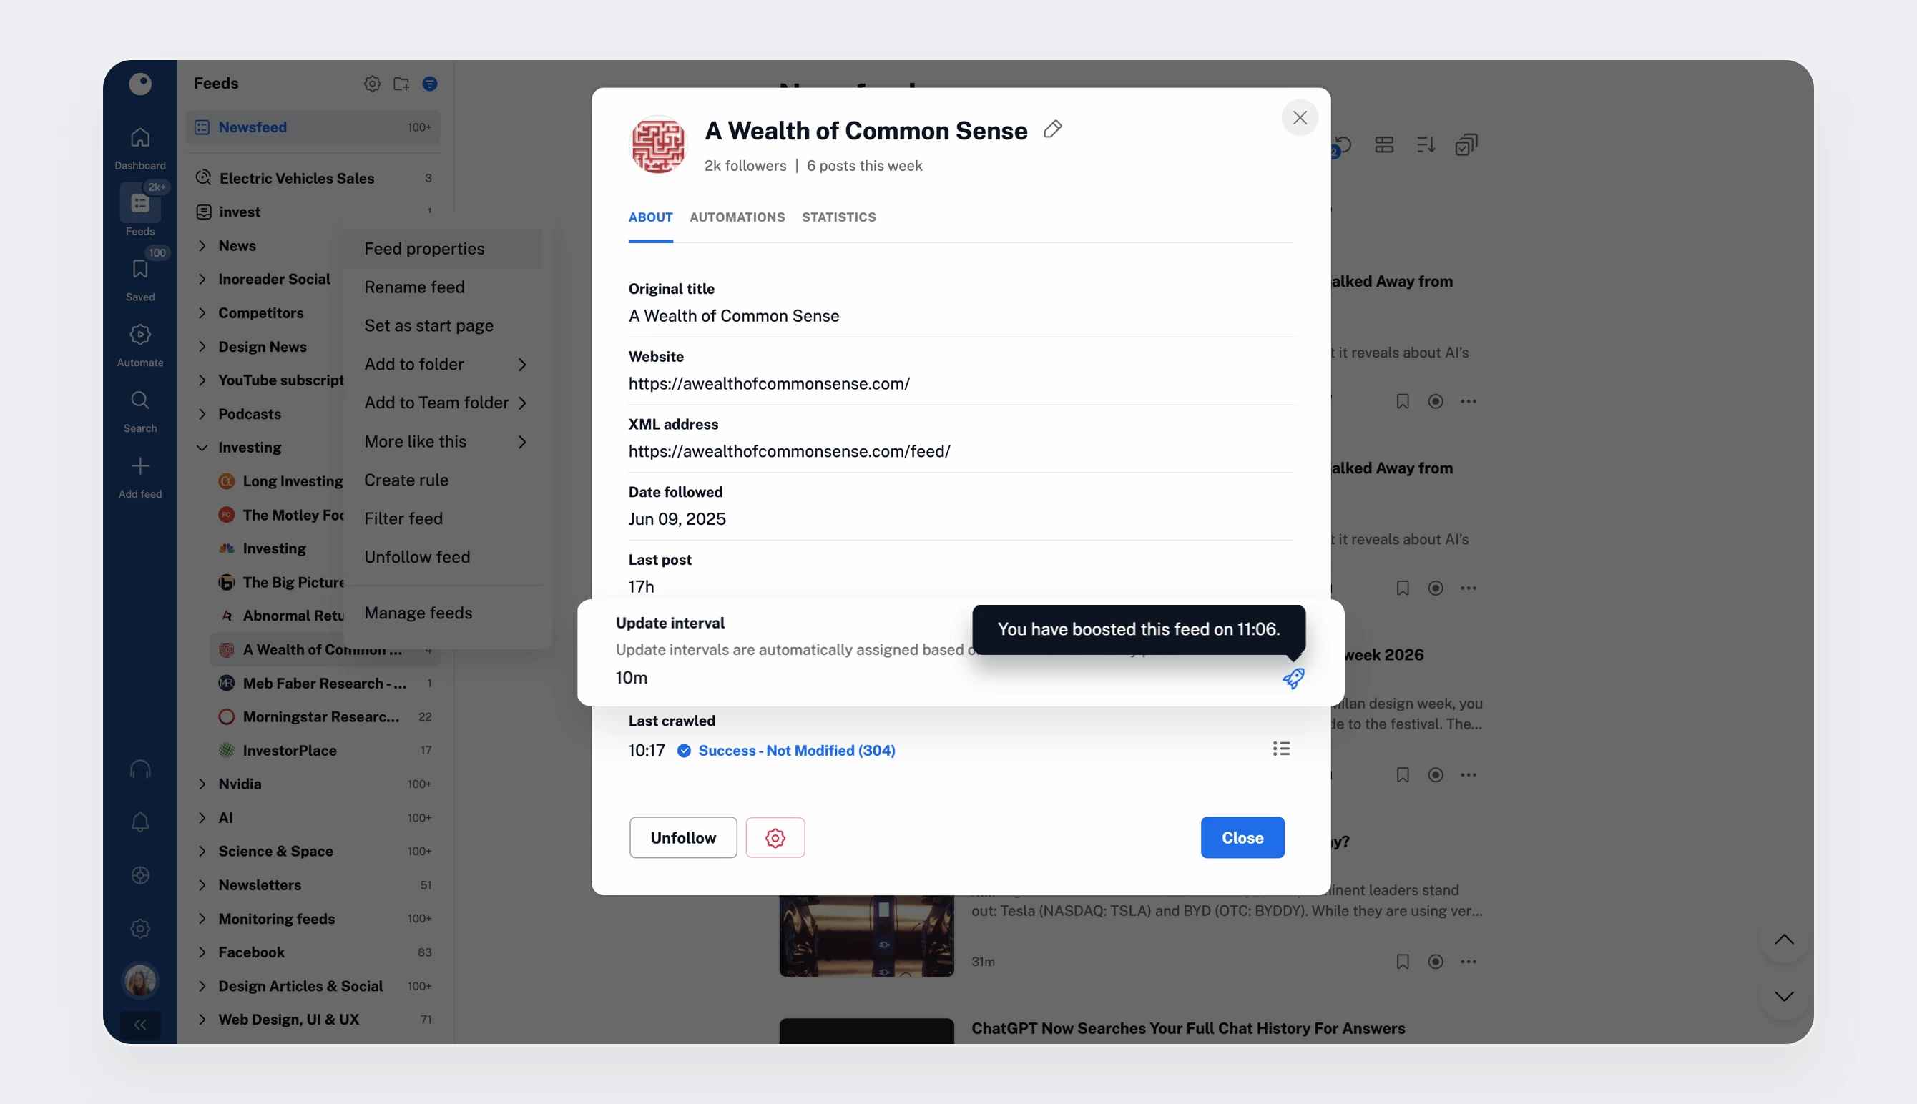Screen dimensions: 1917x1104
Task: Click the red gear feed settings button
Action: (x=774, y=837)
